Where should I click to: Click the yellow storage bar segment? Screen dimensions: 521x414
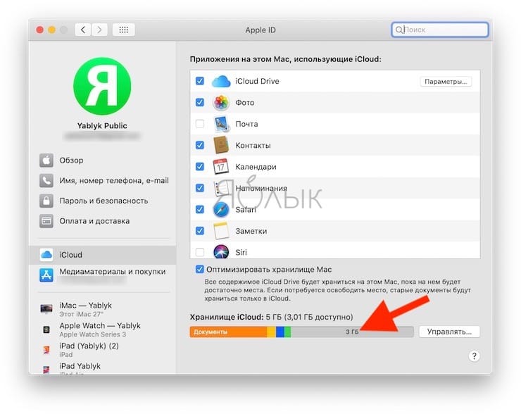coord(272,332)
